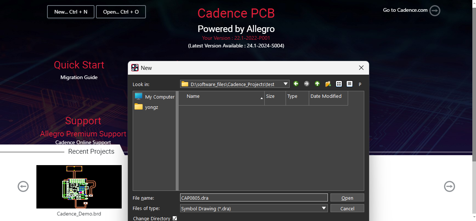Select My Computer in the sidebar
This screenshot has width=476, height=221.
(154, 97)
